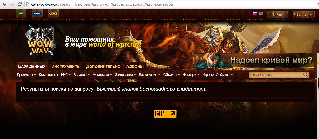Go back using browser back arrow
The height and width of the screenshot is (139, 319).
tap(4, 4)
